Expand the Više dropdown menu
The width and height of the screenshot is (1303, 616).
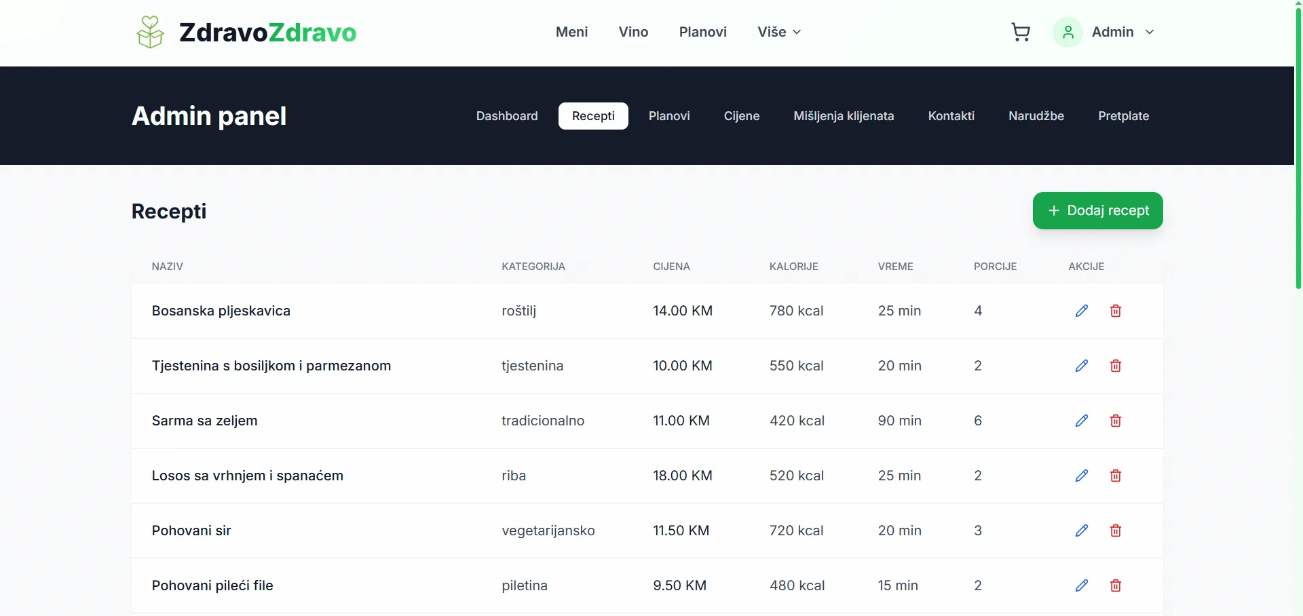pos(779,32)
